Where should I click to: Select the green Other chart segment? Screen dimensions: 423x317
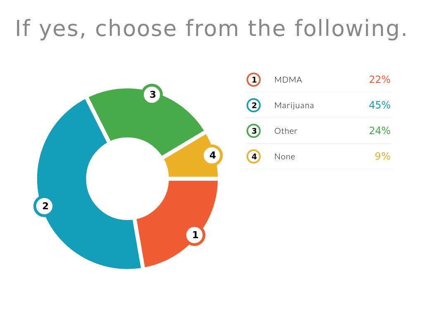(136, 116)
